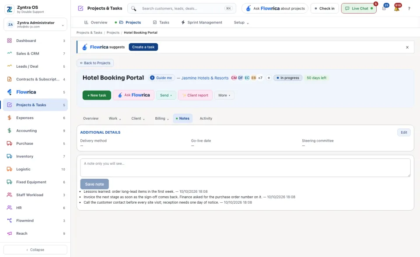
Task: Click the plus icon to add a member
Action: tap(269, 78)
